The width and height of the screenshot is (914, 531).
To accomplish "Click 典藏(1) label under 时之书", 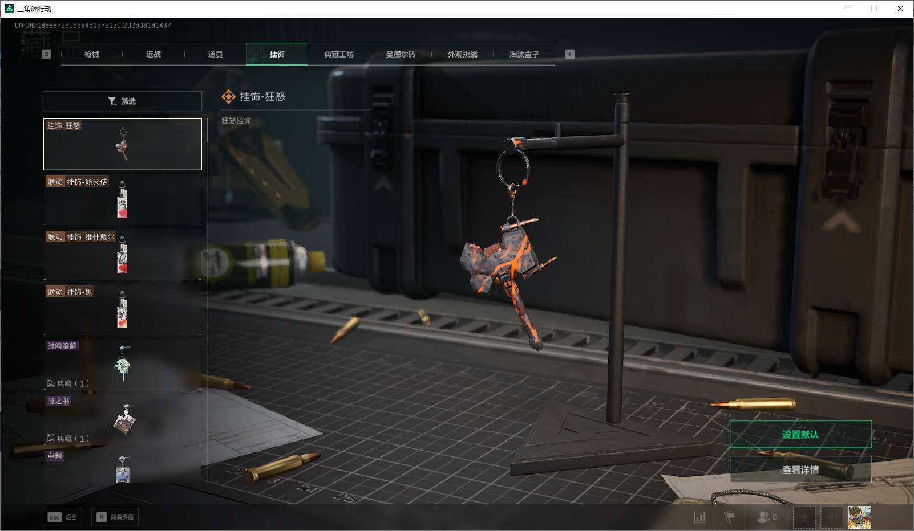I will point(68,438).
